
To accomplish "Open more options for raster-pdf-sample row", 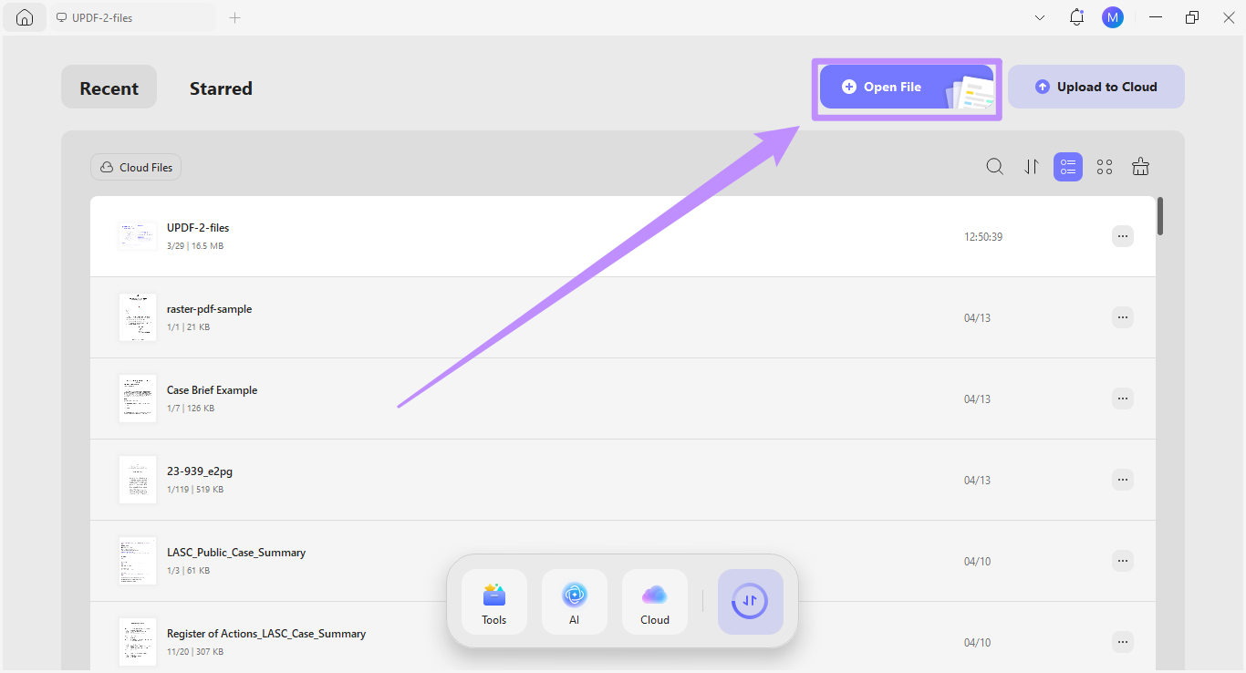I will click(x=1123, y=317).
